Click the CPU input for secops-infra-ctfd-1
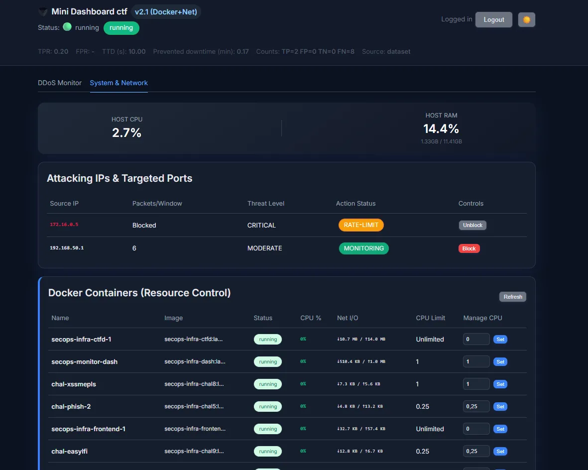This screenshot has height=470, width=588. click(x=476, y=339)
